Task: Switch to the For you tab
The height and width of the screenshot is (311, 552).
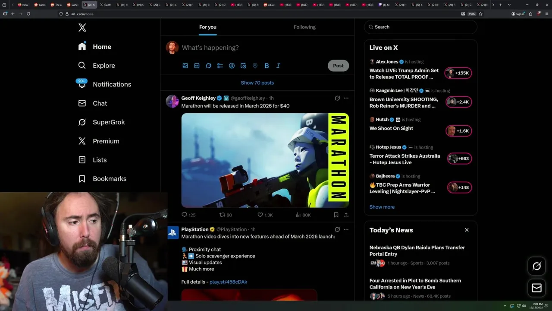Action: 208,27
